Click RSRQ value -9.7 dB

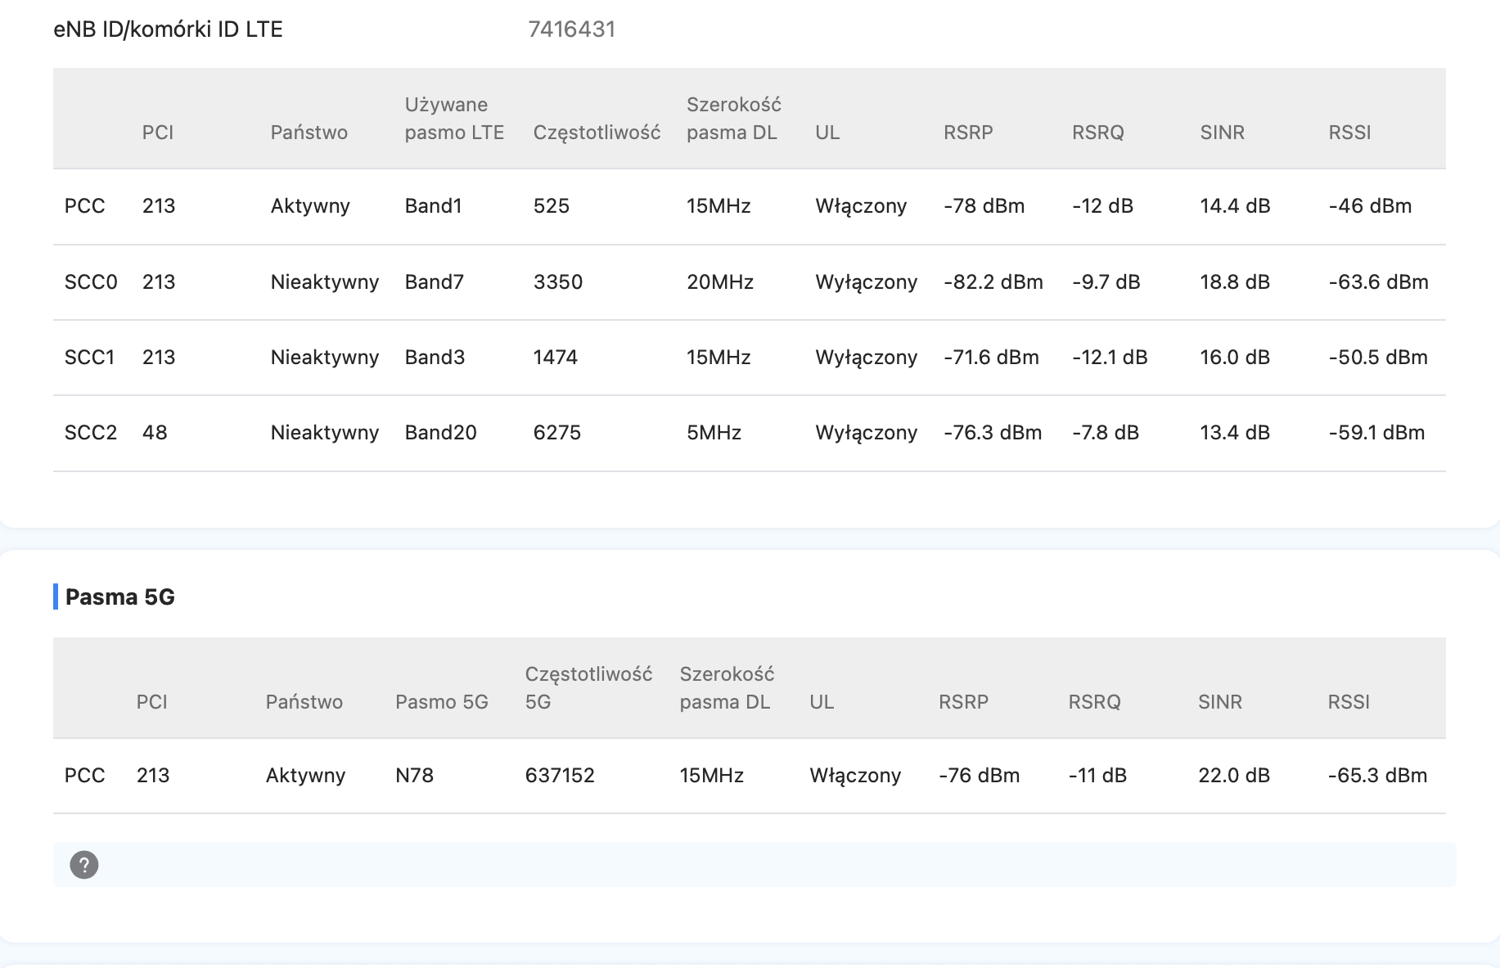point(1106,282)
